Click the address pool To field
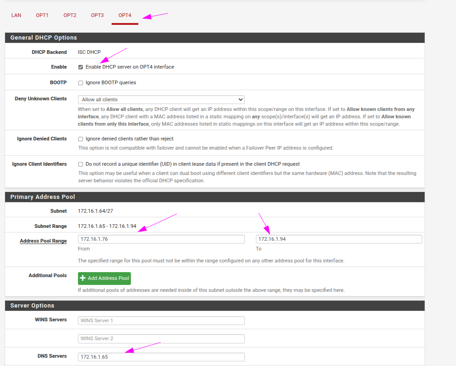Image resolution: width=456 pixels, height=366 pixels. (x=339, y=239)
